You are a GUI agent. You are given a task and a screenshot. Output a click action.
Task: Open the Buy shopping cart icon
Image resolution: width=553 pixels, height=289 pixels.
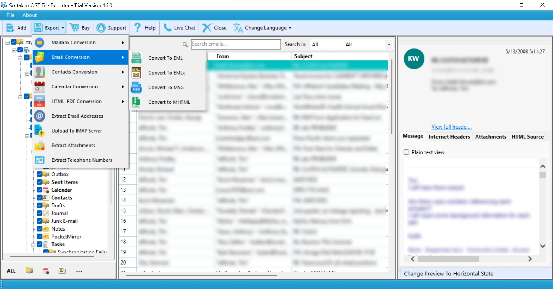pos(75,28)
